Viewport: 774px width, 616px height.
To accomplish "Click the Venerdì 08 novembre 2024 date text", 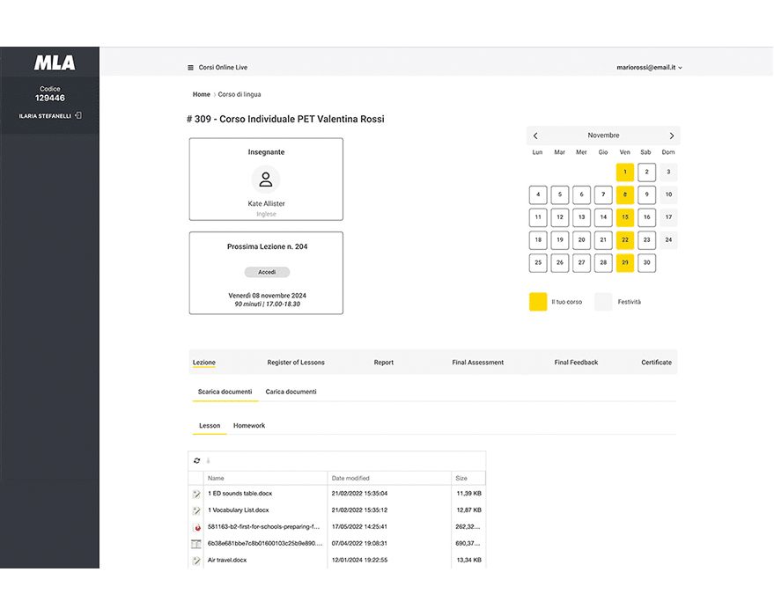I will [x=267, y=296].
